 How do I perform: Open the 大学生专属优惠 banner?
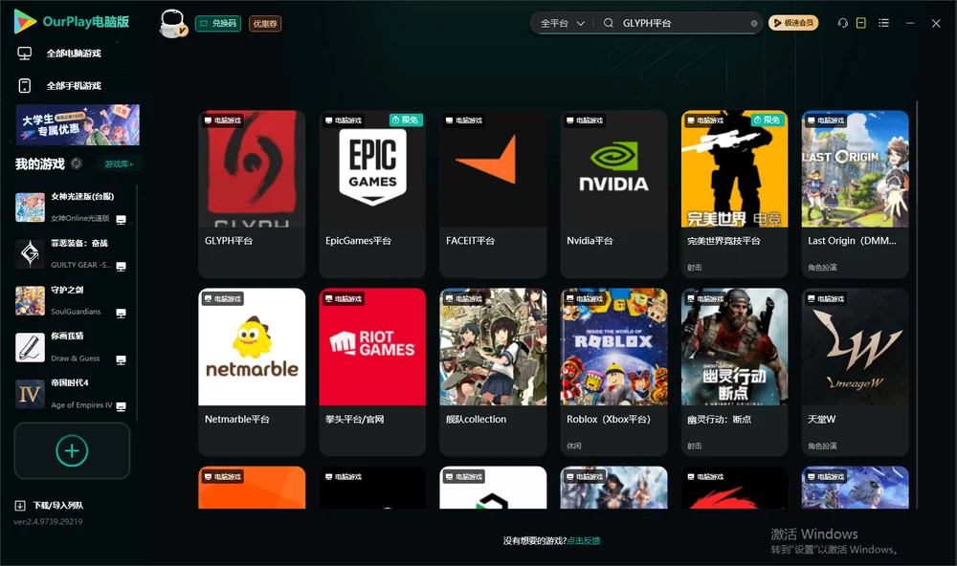[78, 125]
